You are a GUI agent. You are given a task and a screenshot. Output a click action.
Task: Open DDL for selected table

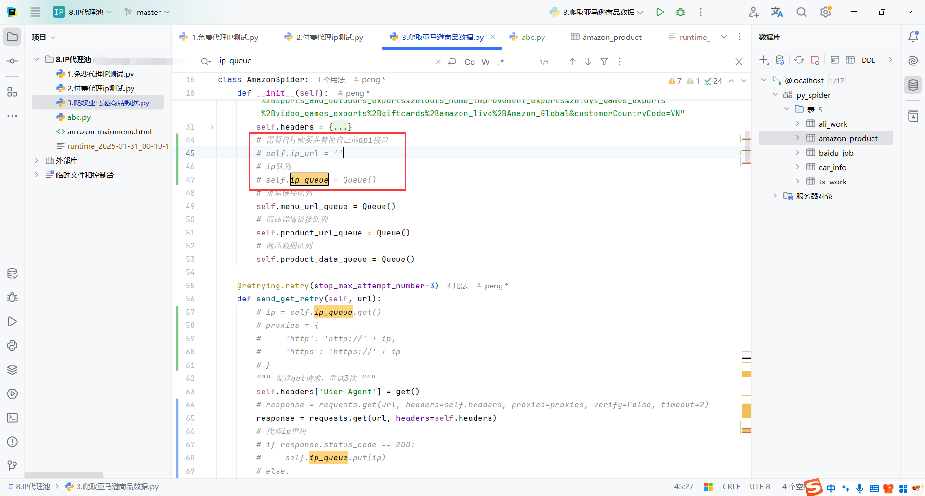[868, 60]
